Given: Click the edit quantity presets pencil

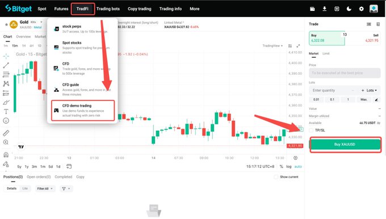Looking at the screenshot, I should click(376, 100).
